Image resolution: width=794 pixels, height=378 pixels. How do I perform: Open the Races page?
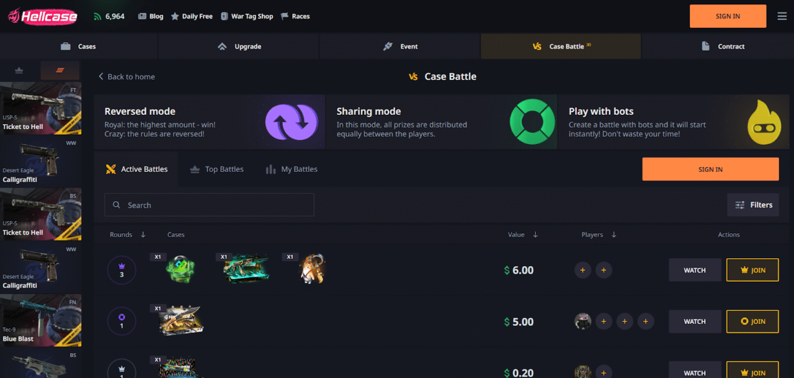pos(295,16)
